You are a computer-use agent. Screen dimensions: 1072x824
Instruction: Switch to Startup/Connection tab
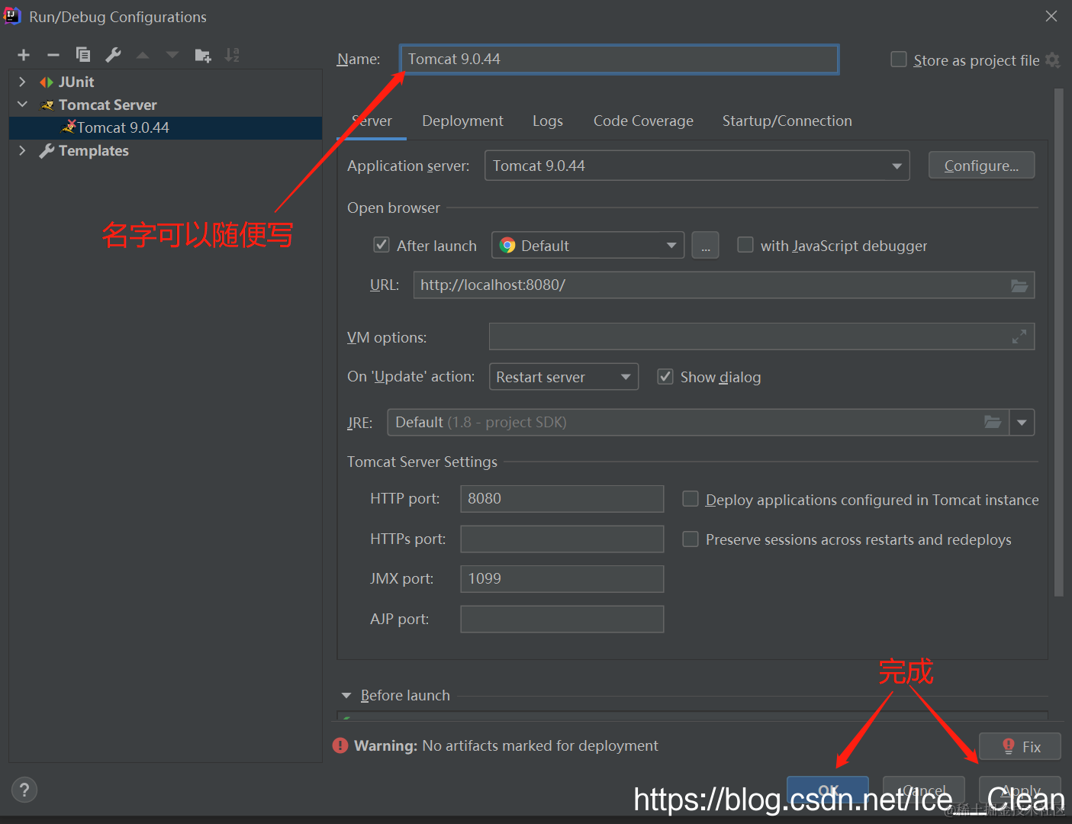pyautogui.click(x=787, y=121)
